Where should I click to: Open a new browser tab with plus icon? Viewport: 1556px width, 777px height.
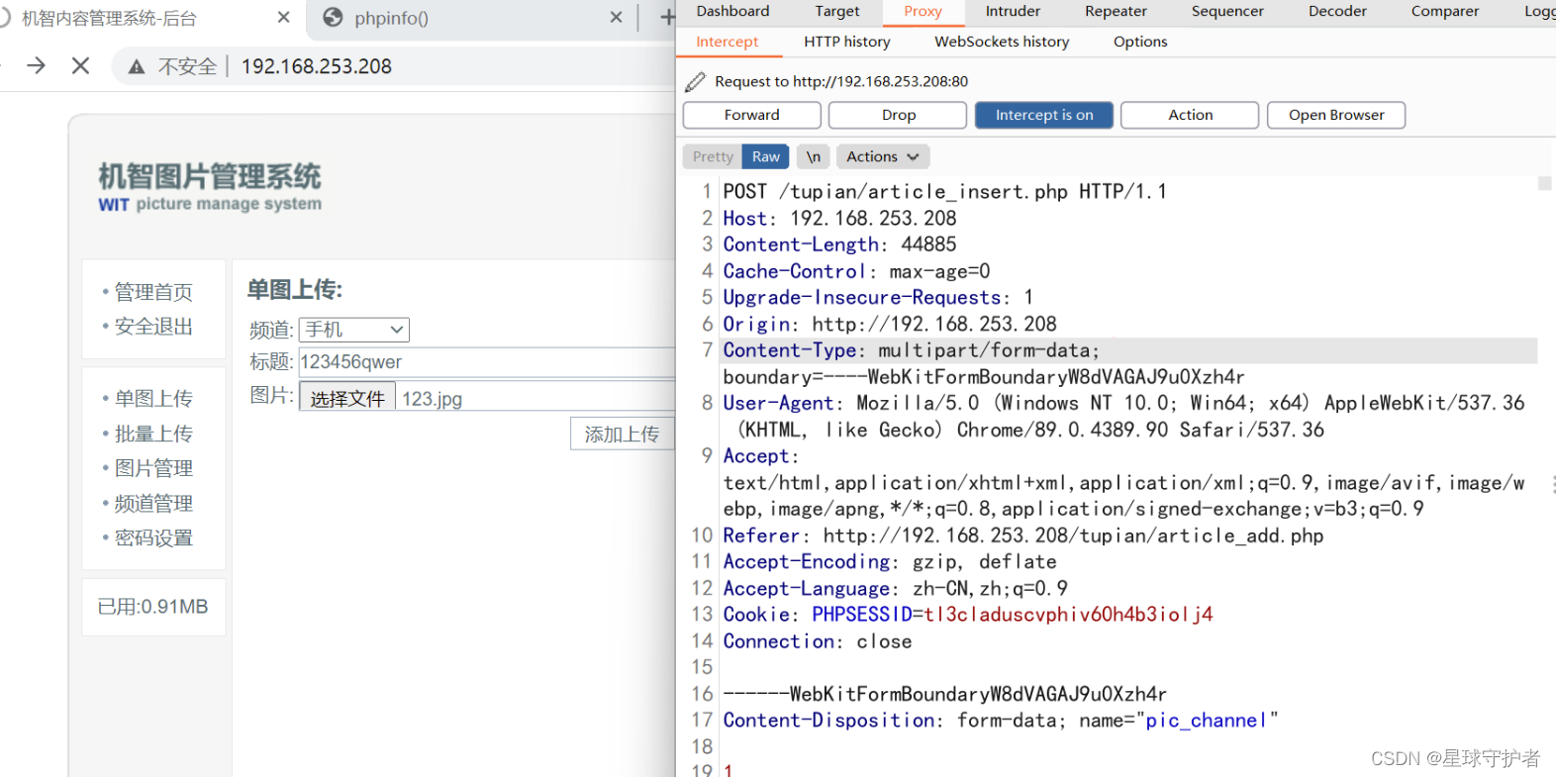pos(667,17)
